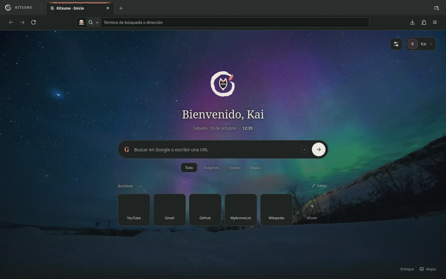
Task: Click the Añadir shortcut tile
Action: (x=312, y=210)
